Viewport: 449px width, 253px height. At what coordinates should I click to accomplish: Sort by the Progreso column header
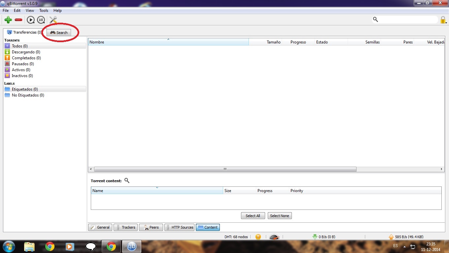tap(298, 42)
